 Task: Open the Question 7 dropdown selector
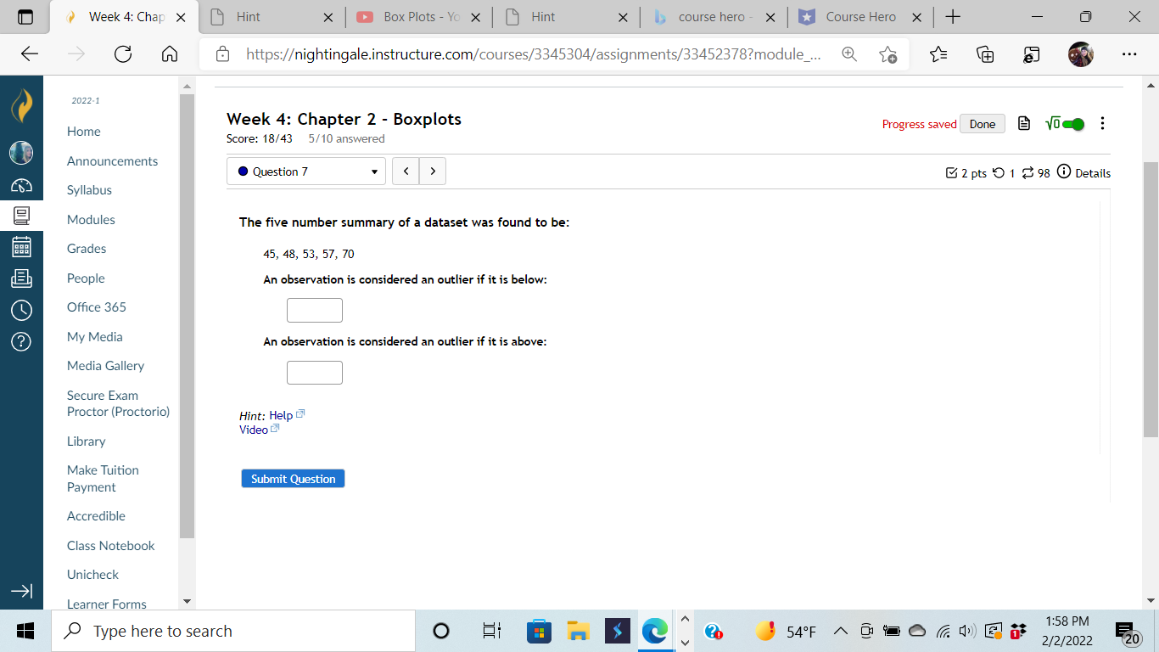click(x=306, y=171)
